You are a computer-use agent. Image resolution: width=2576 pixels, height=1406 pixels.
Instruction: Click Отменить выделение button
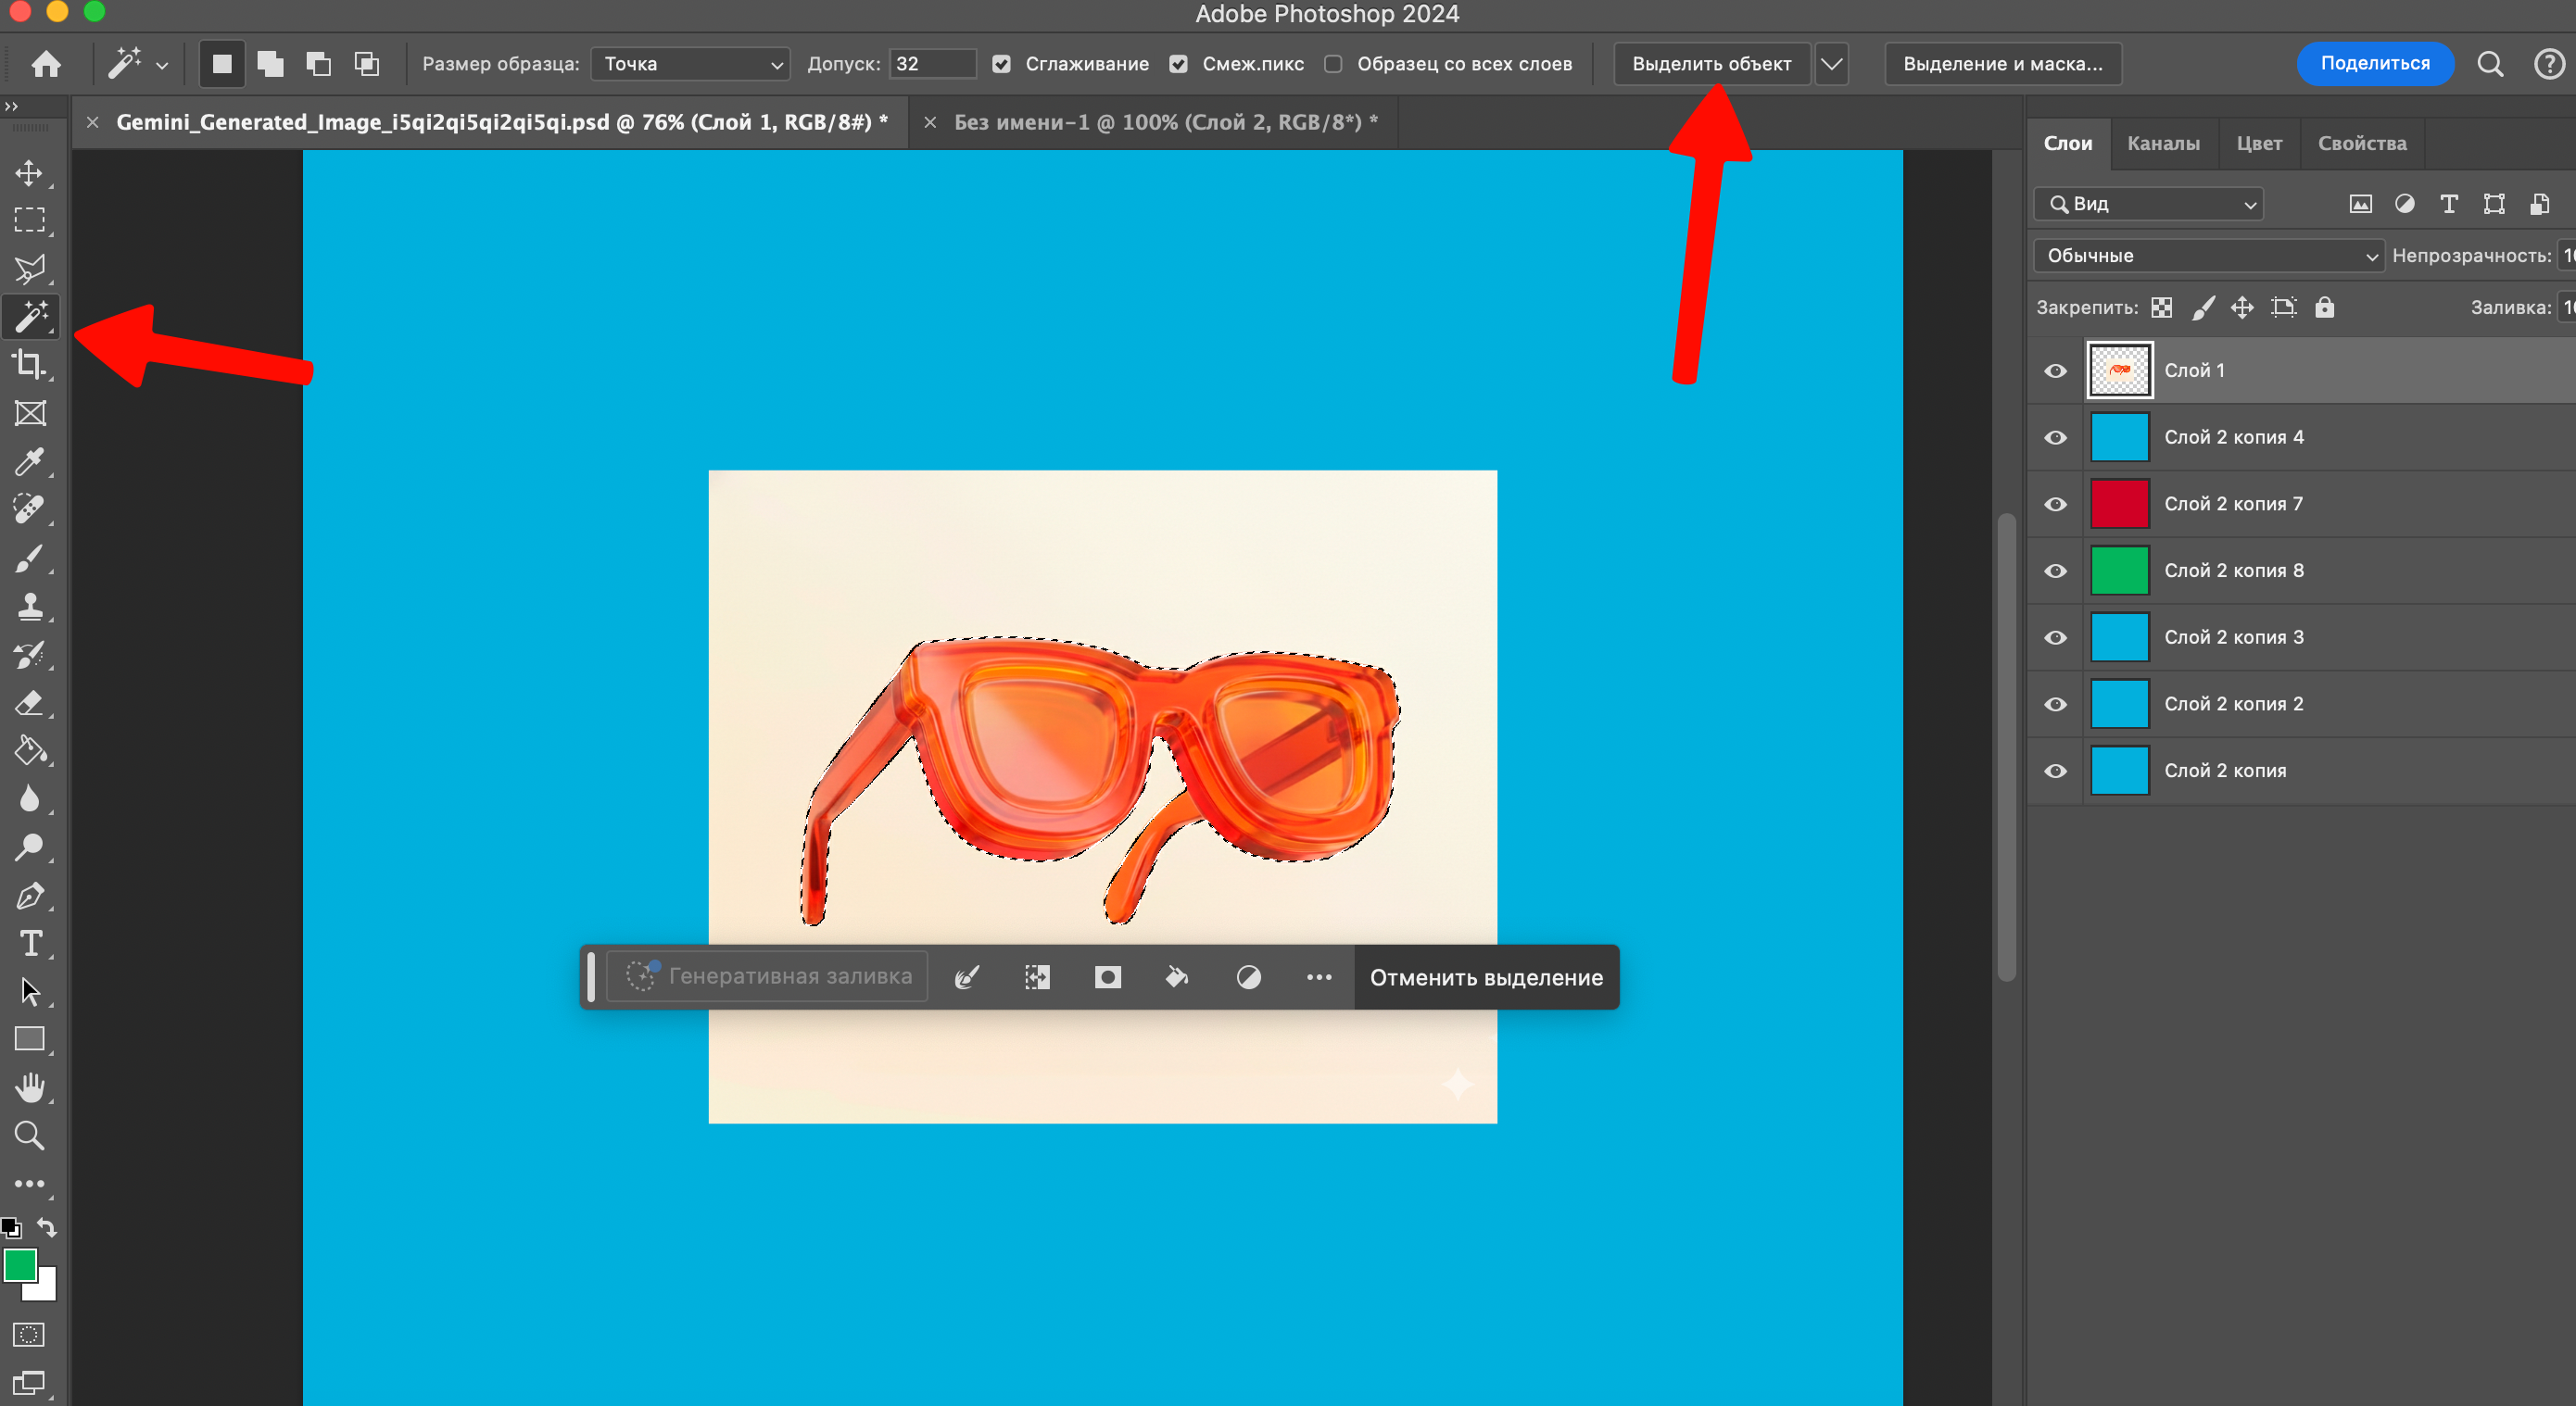[1484, 977]
